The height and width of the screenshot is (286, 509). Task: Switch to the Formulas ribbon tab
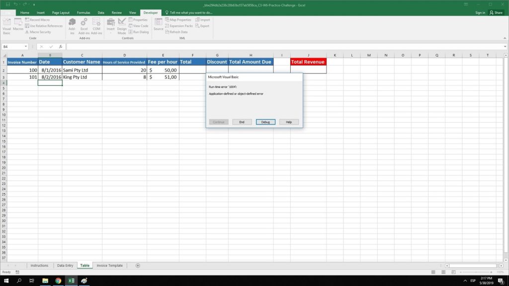click(84, 12)
